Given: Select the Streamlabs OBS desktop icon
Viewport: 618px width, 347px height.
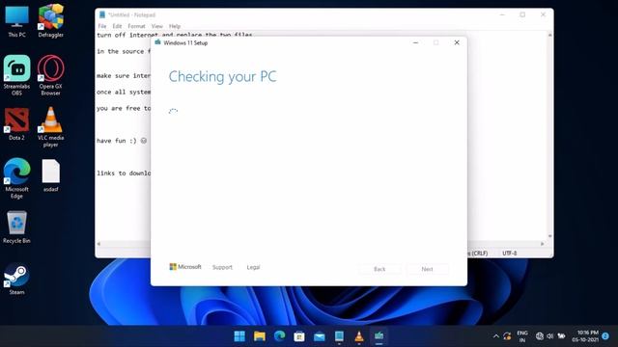Looking at the screenshot, I should coord(16,75).
